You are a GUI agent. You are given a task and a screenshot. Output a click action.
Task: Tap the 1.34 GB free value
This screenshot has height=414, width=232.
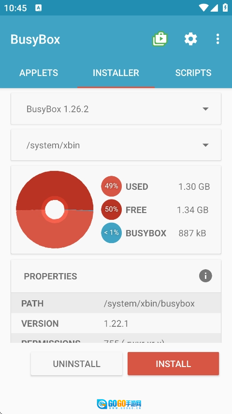(x=193, y=210)
